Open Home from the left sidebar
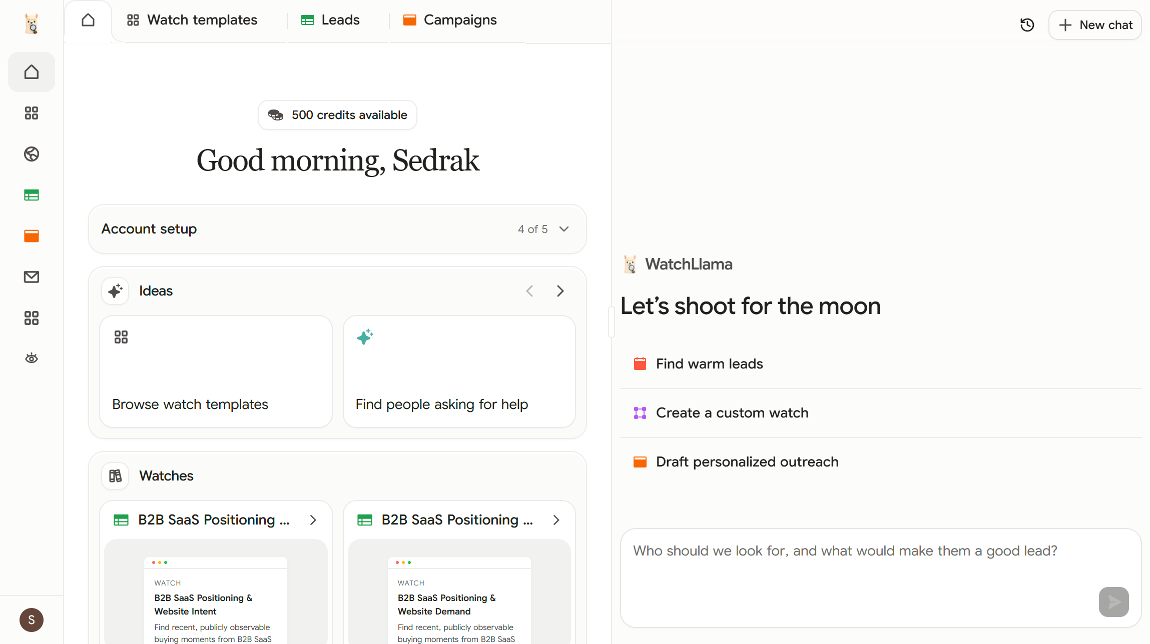The image size is (1150, 644). tap(32, 72)
